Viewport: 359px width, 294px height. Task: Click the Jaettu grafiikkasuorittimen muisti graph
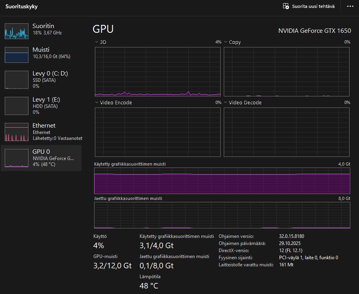click(x=222, y=215)
